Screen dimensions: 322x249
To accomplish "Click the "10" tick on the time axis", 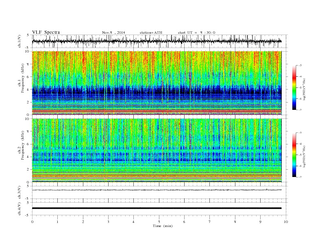I will pos(286,222).
